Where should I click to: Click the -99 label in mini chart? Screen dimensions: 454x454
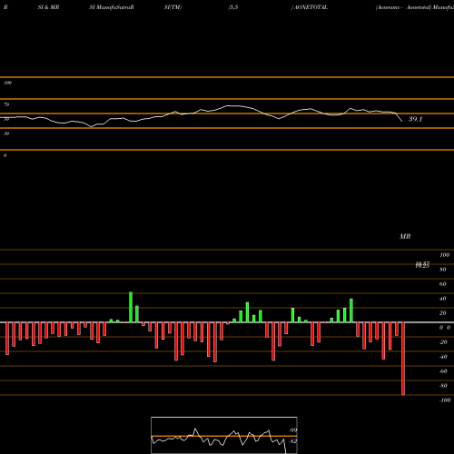[292, 430]
